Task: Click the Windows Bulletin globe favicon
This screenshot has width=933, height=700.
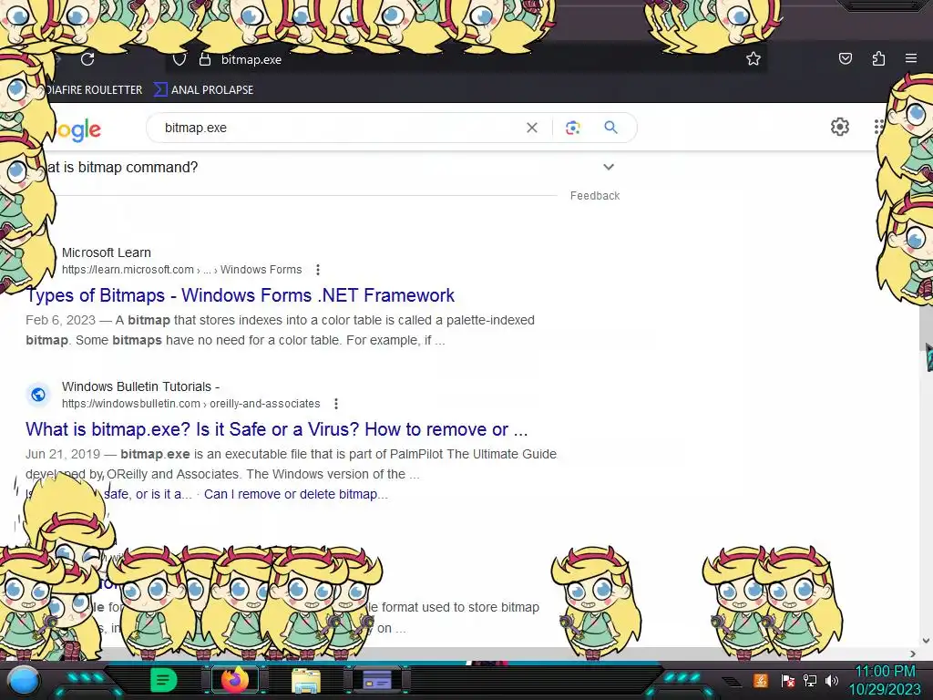Action: coord(38,395)
